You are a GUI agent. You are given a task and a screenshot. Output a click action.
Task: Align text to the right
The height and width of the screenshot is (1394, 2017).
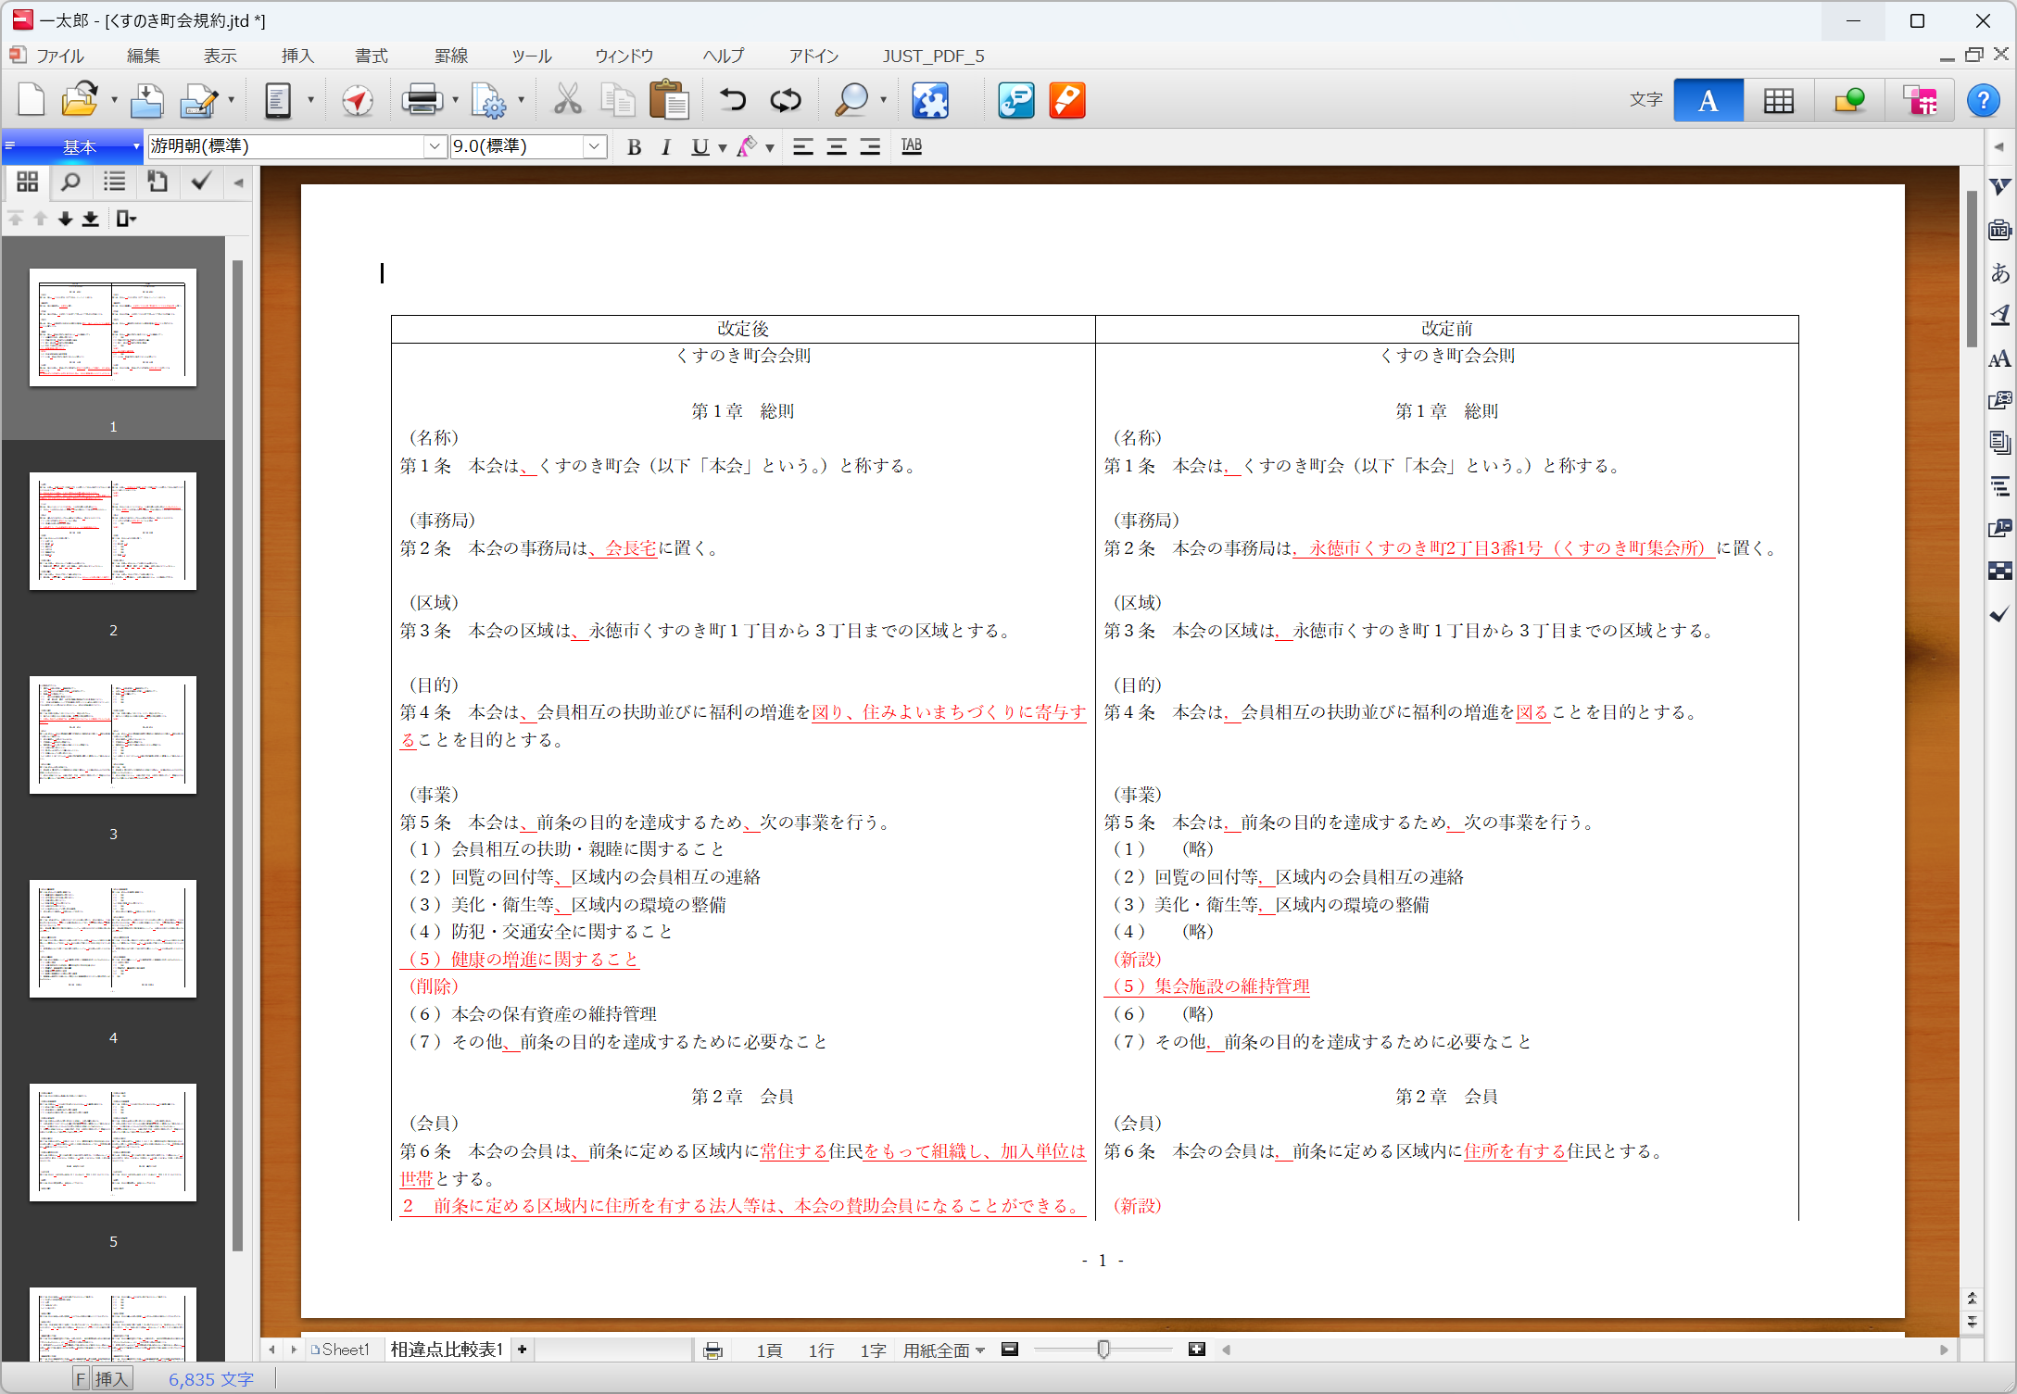pyautogui.click(x=869, y=147)
